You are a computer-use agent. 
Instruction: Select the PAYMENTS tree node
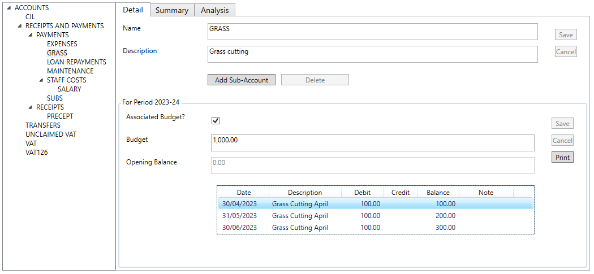(x=52, y=35)
